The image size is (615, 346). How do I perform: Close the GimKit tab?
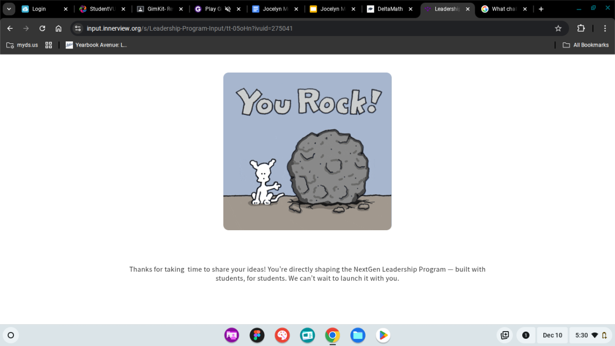(x=181, y=9)
